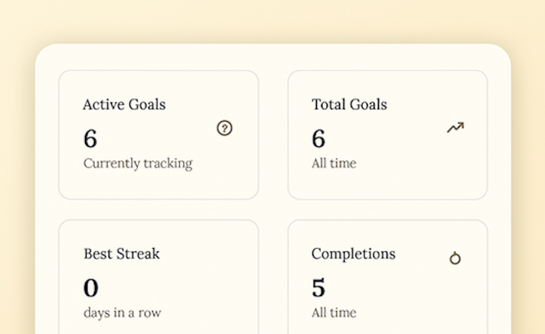Click the "days in a row" caption

[x=123, y=313]
